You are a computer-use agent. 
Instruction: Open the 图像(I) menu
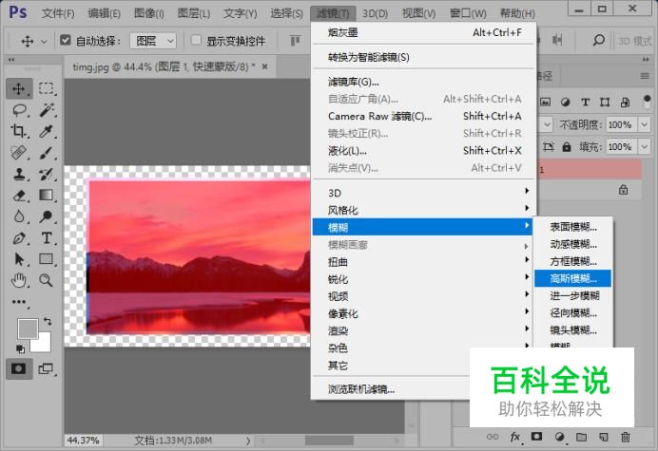pyautogui.click(x=148, y=13)
